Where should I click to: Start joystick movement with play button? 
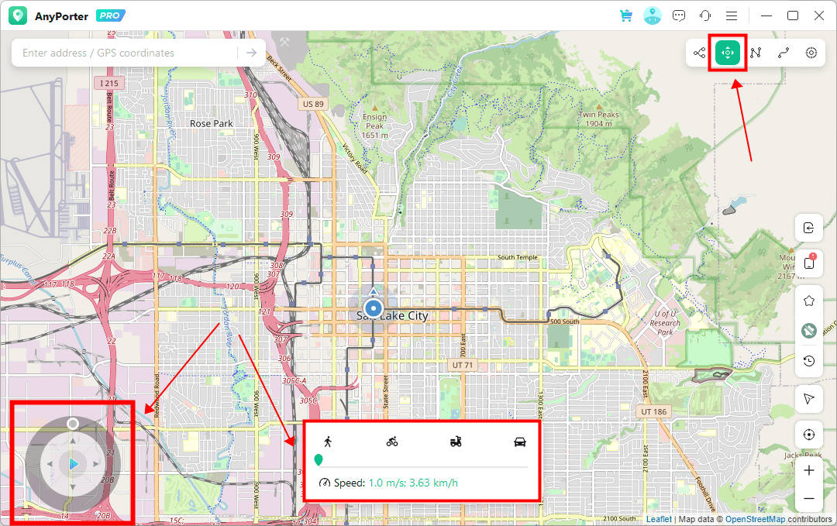(x=74, y=464)
